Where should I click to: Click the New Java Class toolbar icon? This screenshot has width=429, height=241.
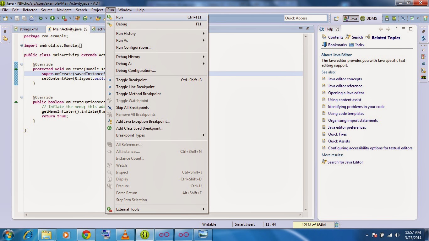pyautogui.click(x=85, y=18)
